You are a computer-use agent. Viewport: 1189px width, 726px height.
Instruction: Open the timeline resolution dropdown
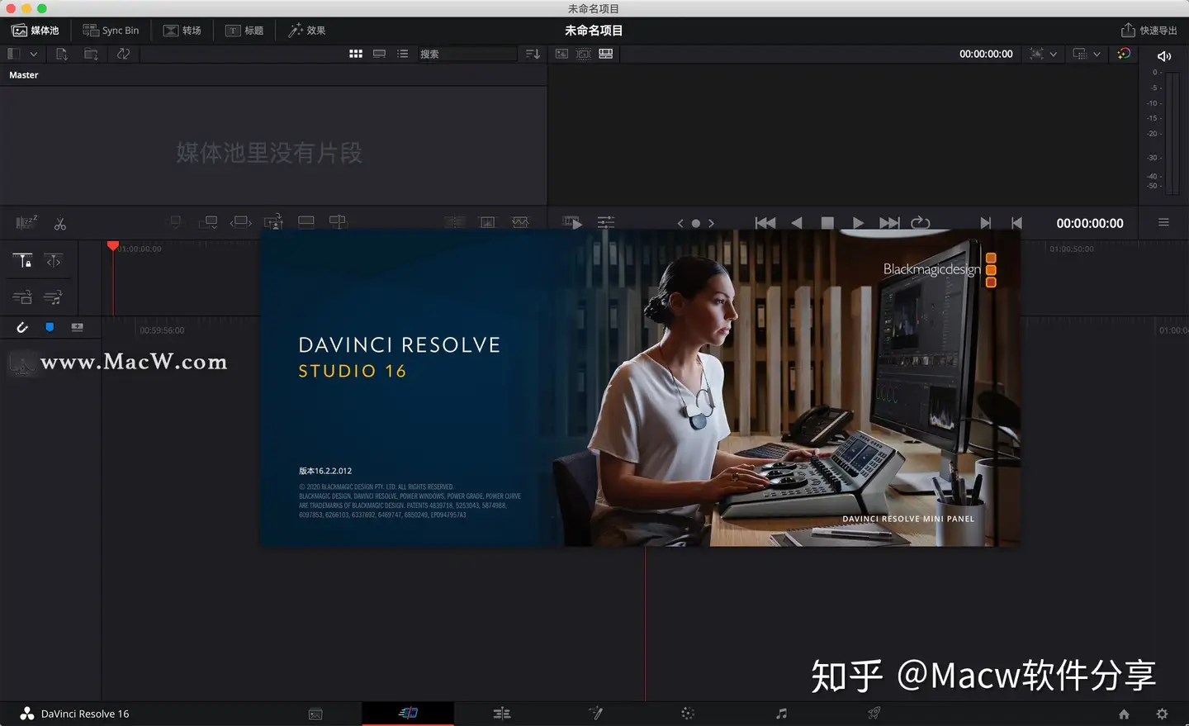pyautogui.click(x=1087, y=54)
